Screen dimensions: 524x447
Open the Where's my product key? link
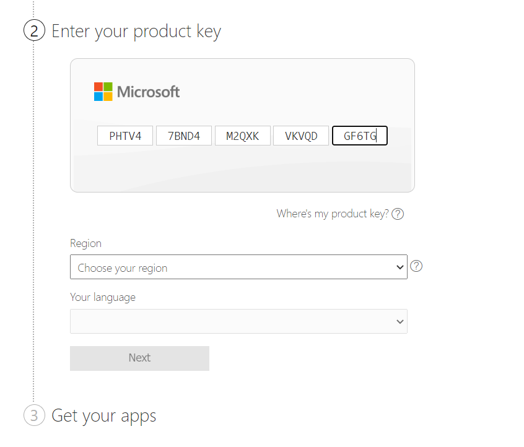pyautogui.click(x=333, y=214)
